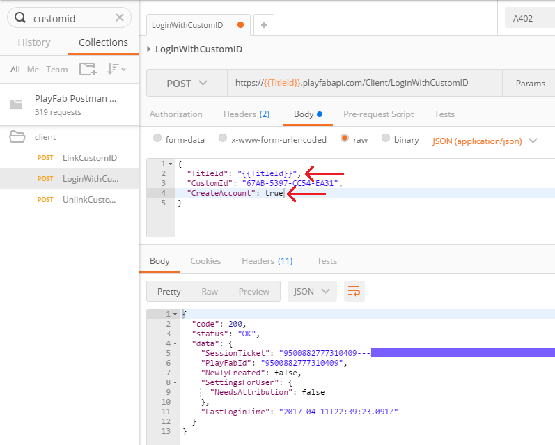Clear the customid search text
Image resolution: width=555 pixels, height=445 pixels.
click(x=120, y=17)
